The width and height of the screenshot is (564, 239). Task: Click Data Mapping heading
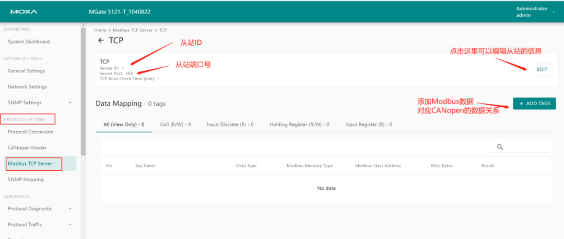click(119, 103)
